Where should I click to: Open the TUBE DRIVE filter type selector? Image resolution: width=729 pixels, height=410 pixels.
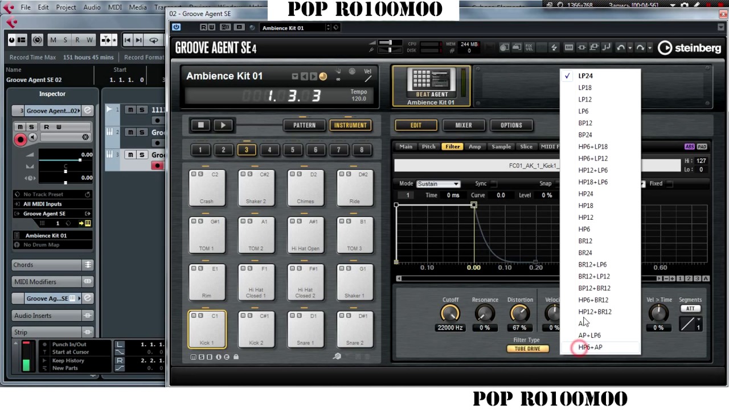pos(527,348)
